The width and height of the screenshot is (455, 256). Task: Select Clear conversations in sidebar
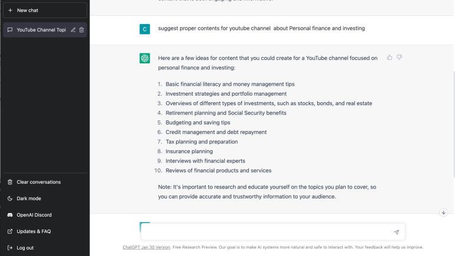(x=38, y=182)
